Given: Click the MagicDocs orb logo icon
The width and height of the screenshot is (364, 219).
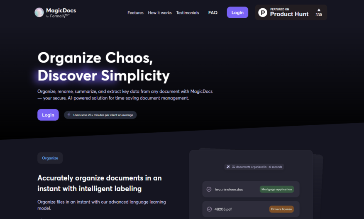Looking at the screenshot, I should 39,12.
